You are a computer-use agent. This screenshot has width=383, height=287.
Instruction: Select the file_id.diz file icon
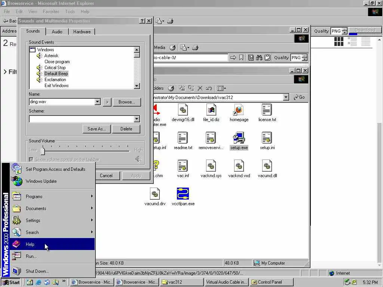pos(211,110)
